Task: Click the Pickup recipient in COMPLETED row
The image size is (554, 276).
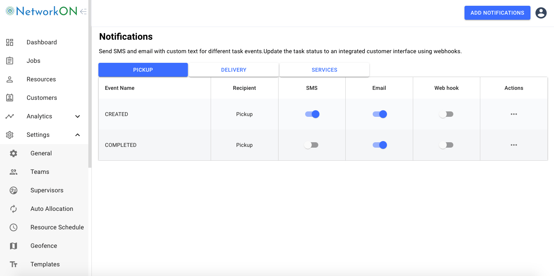Action: pyautogui.click(x=245, y=145)
